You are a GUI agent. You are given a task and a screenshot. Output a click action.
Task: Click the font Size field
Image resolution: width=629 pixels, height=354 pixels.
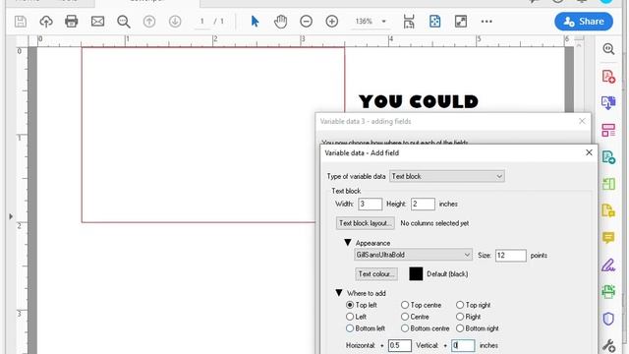[511, 256]
